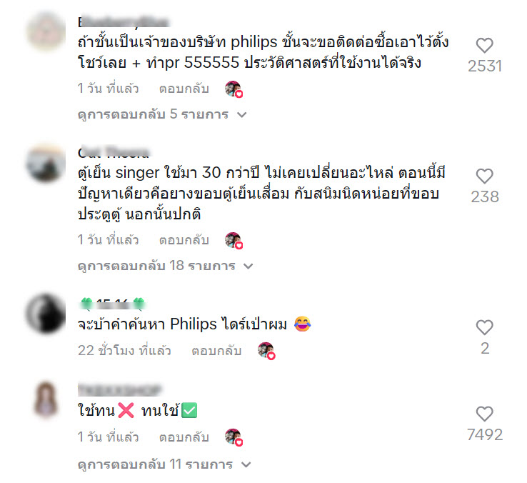Viewport: 527px width, 483px height.
Task: Open creator-liked badge on ทนใช้ comment
Action: [x=234, y=437]
